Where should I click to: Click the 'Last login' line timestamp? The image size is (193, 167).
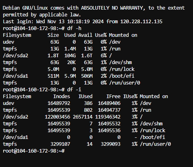70,22
